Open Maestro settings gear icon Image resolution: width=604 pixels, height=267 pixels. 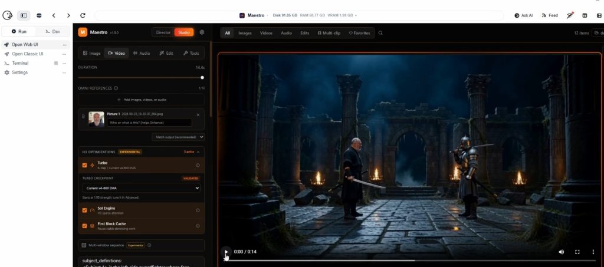pos(202,32)
